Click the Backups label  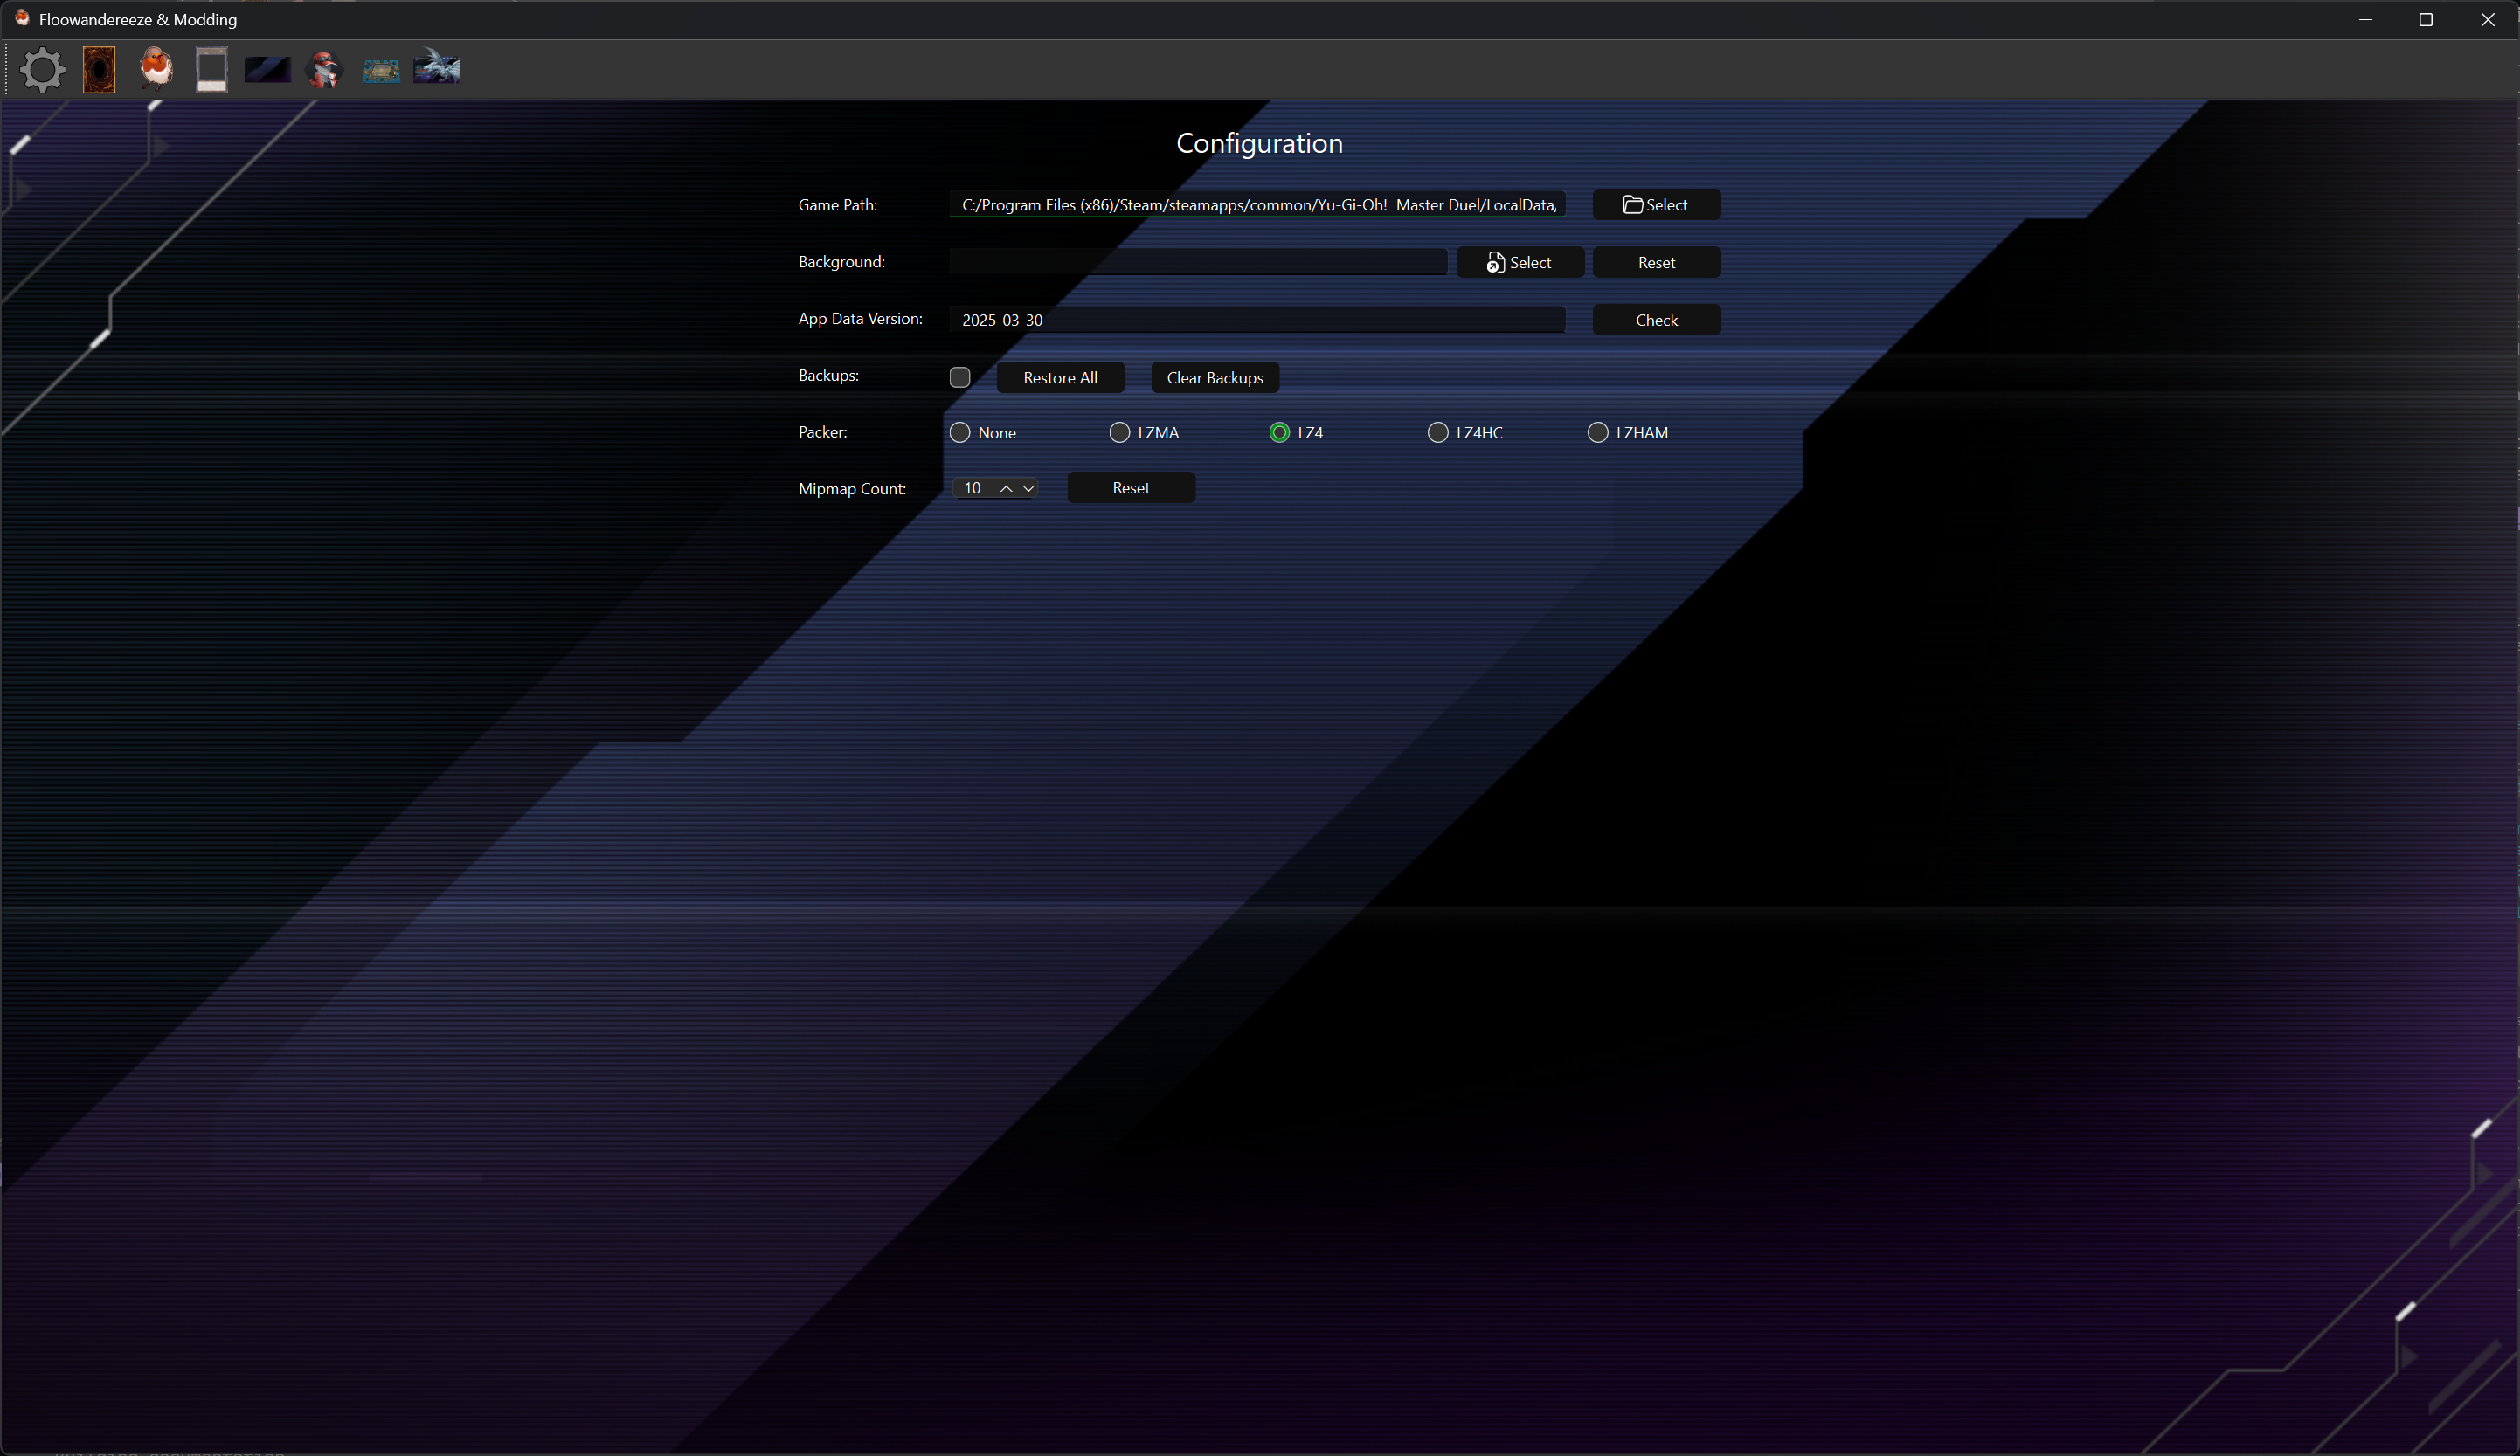point(828,376)
